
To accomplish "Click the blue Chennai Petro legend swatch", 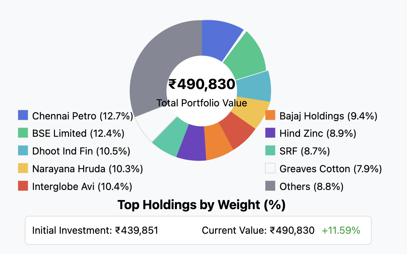I will click(23, 115).
